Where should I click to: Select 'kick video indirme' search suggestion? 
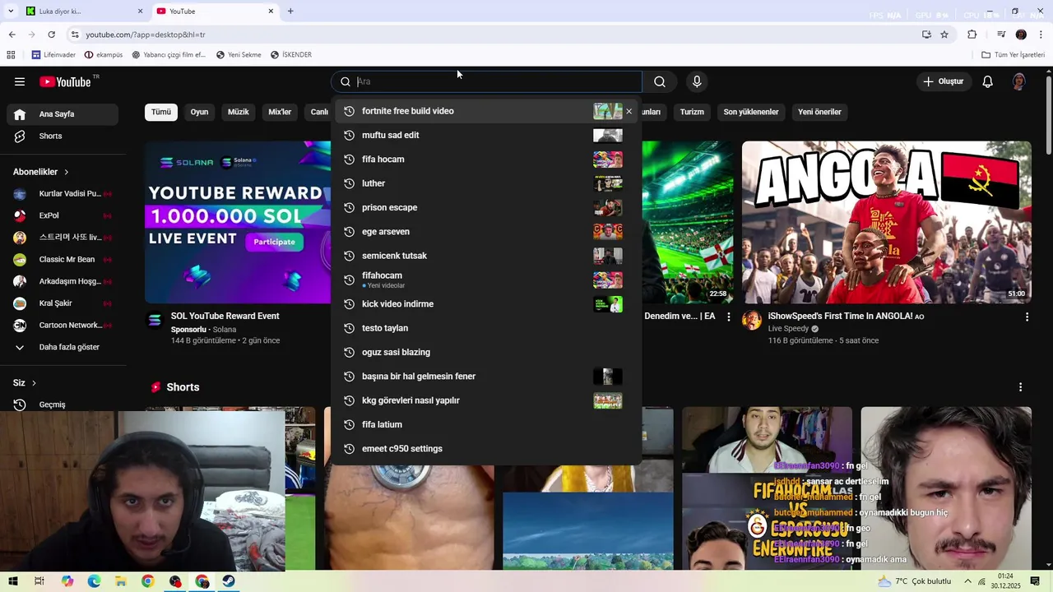(485, 304)
